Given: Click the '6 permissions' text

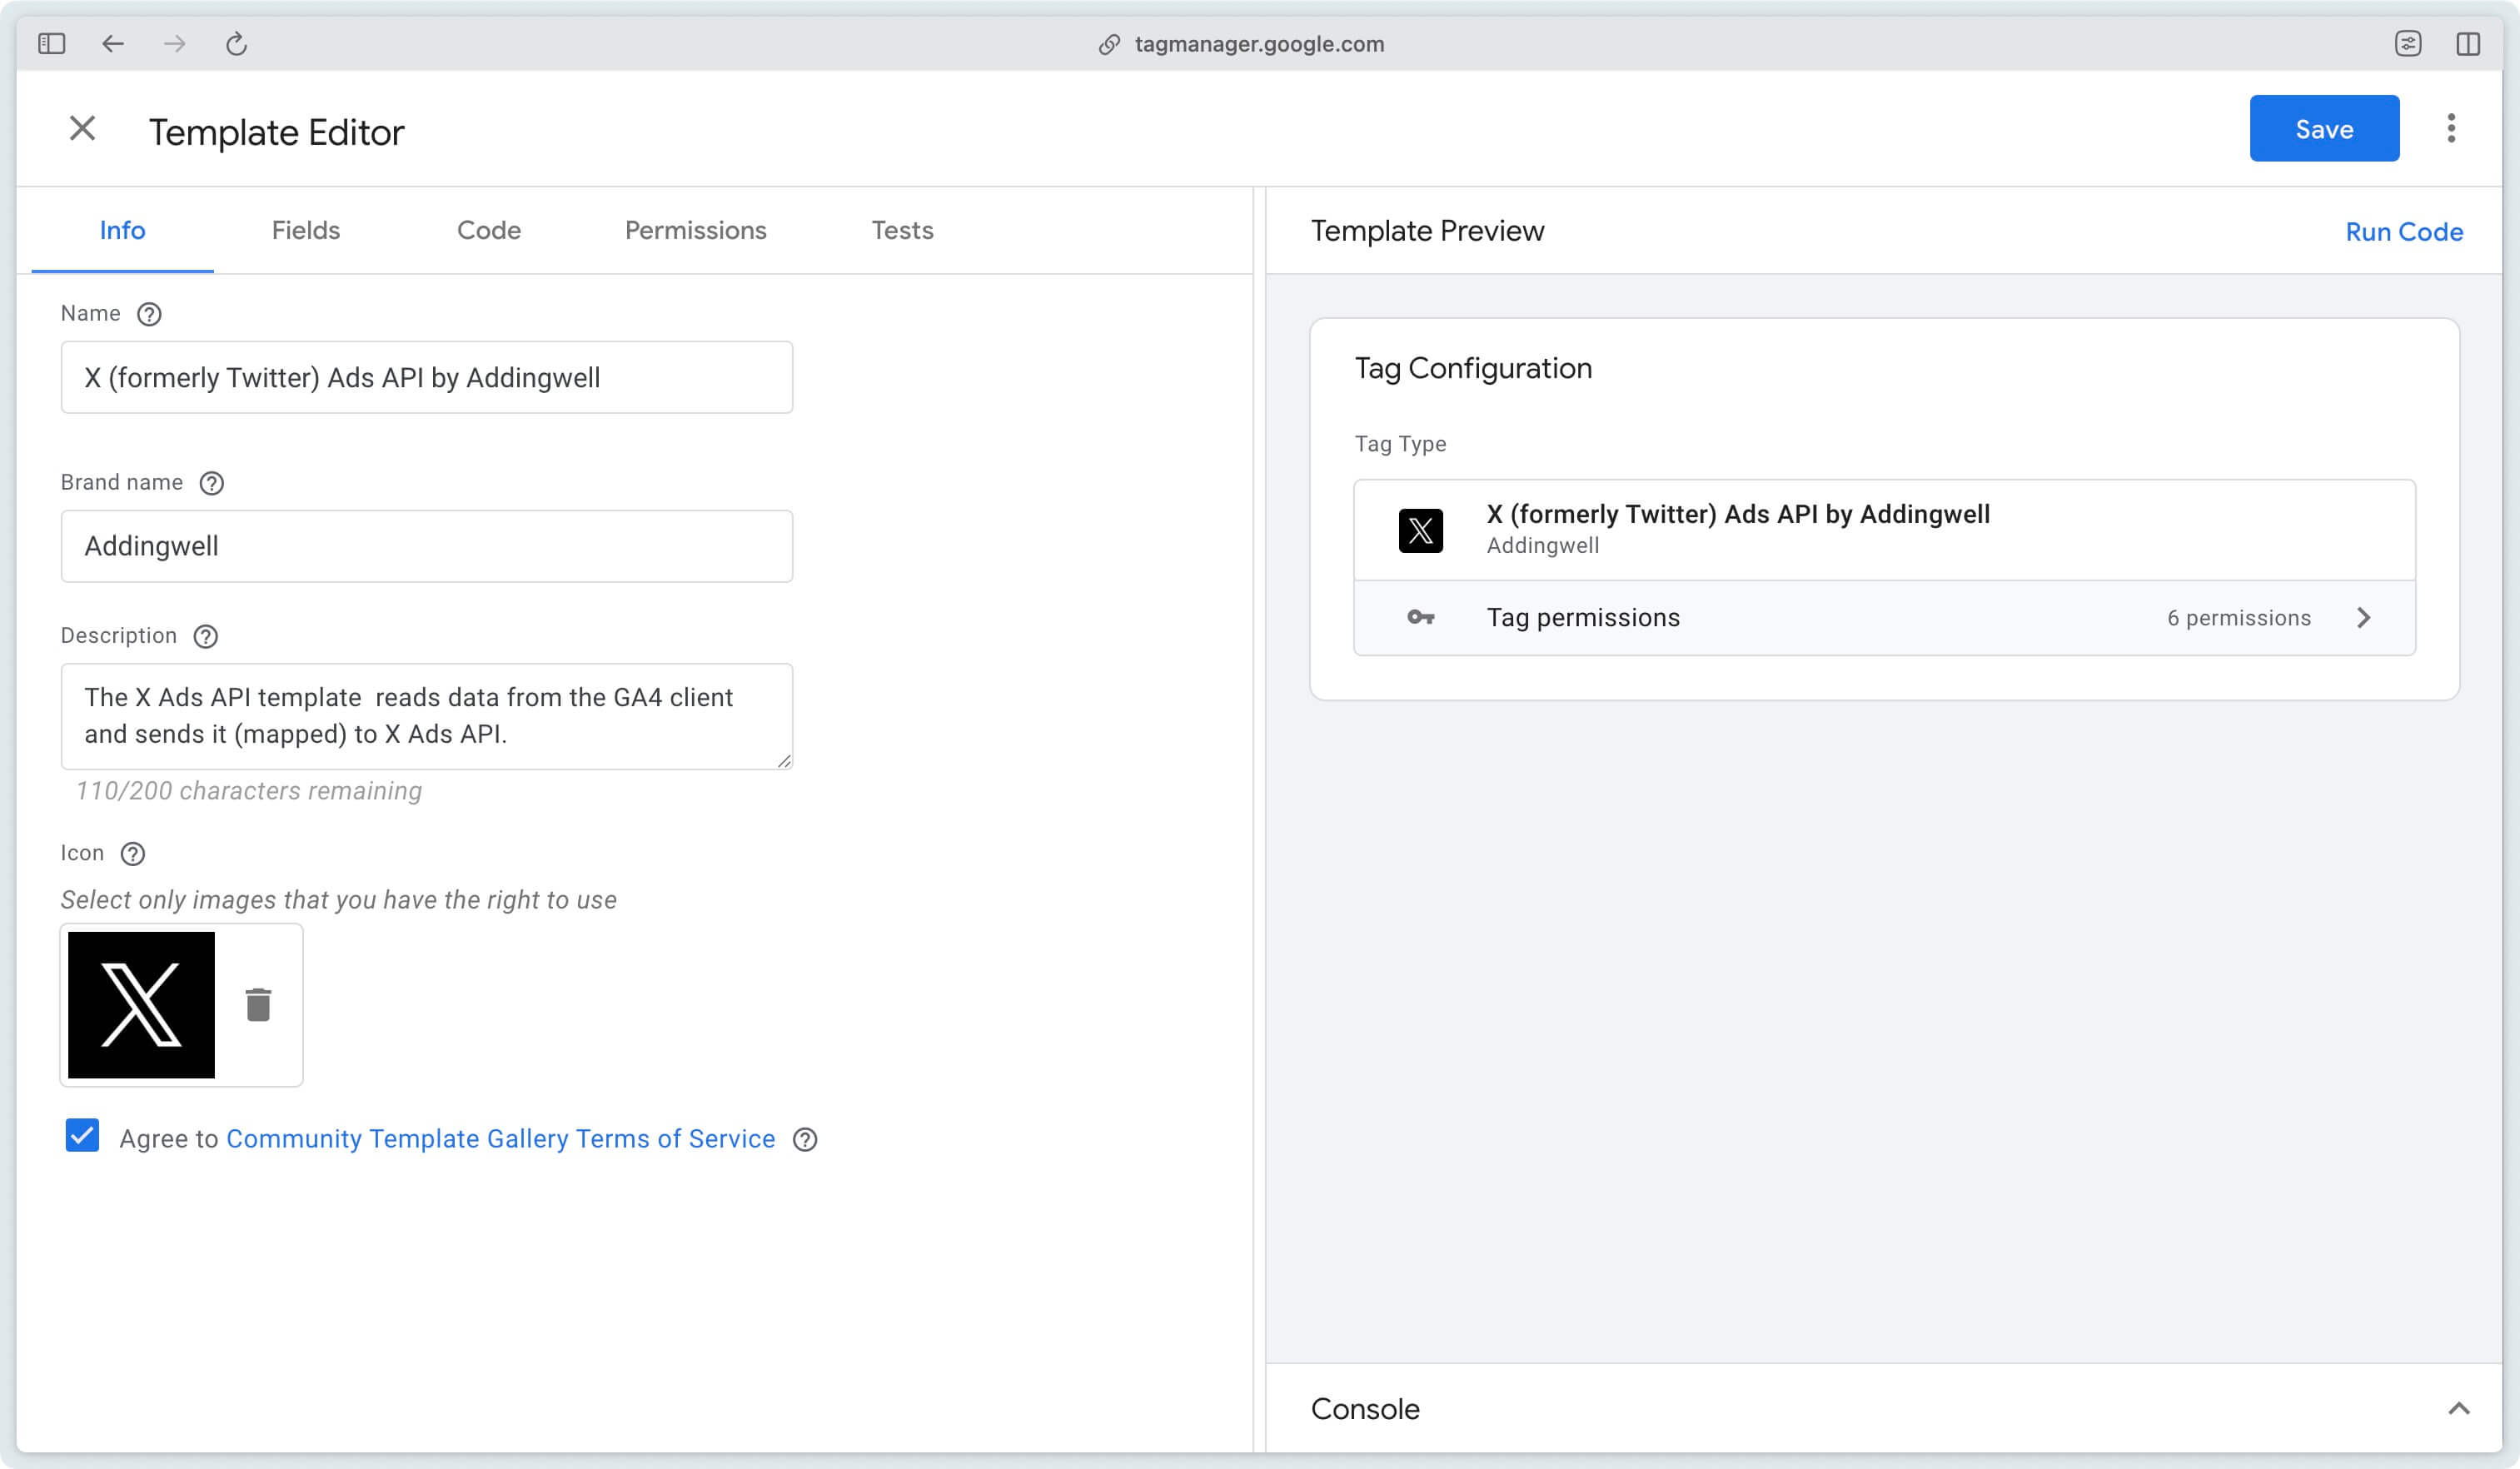Looking at the screenshot, I should [2239, 618].
